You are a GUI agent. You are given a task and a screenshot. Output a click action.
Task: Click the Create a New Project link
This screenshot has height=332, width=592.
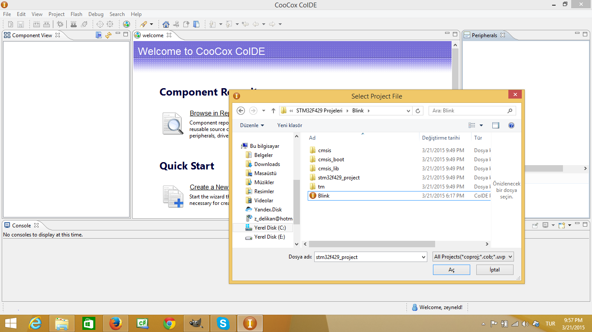click(x=209, y=187)
